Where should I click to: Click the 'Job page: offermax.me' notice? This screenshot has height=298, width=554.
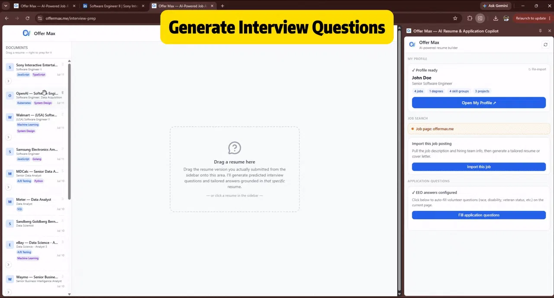click(479, 129)
